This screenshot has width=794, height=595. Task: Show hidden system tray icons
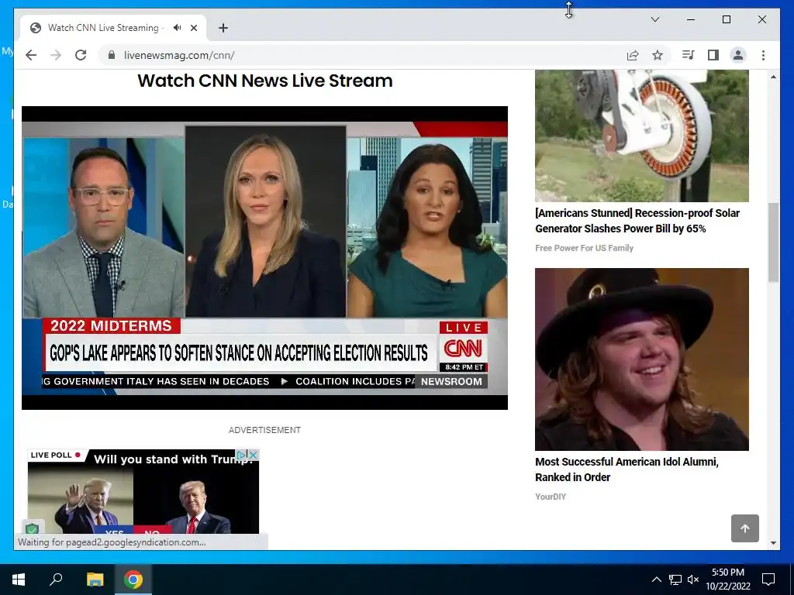[x=656, y=580]
